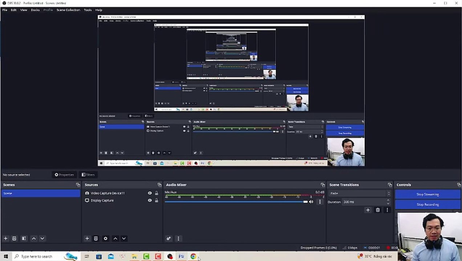Open the Edit menu

[x=13, y=10]
